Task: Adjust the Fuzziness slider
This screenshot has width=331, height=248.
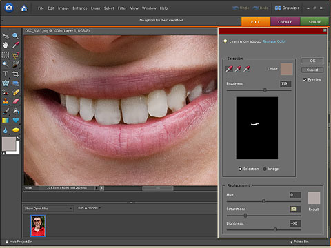Action: (x=265, y=90)
